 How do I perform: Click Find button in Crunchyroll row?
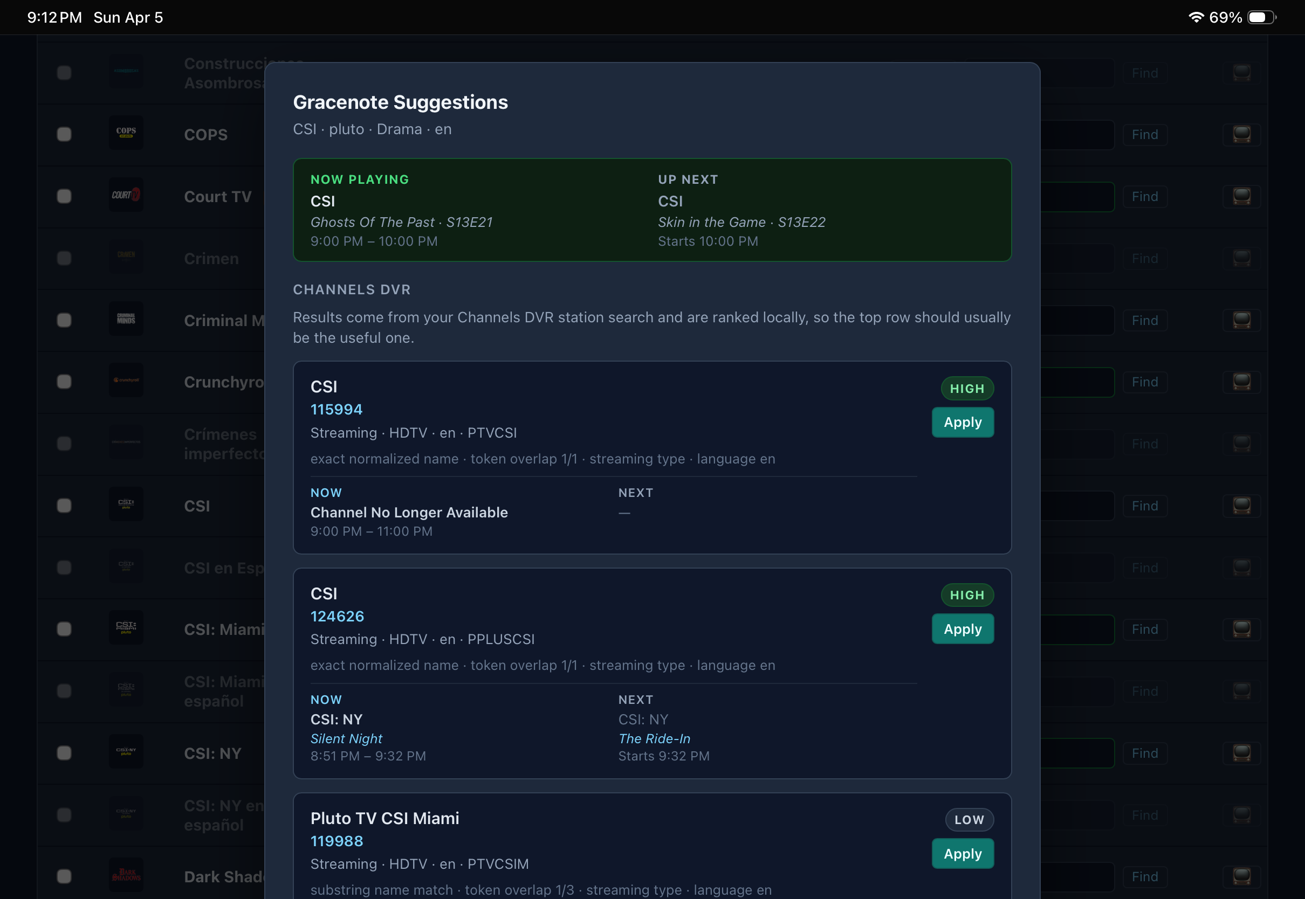click(1144, 382)
